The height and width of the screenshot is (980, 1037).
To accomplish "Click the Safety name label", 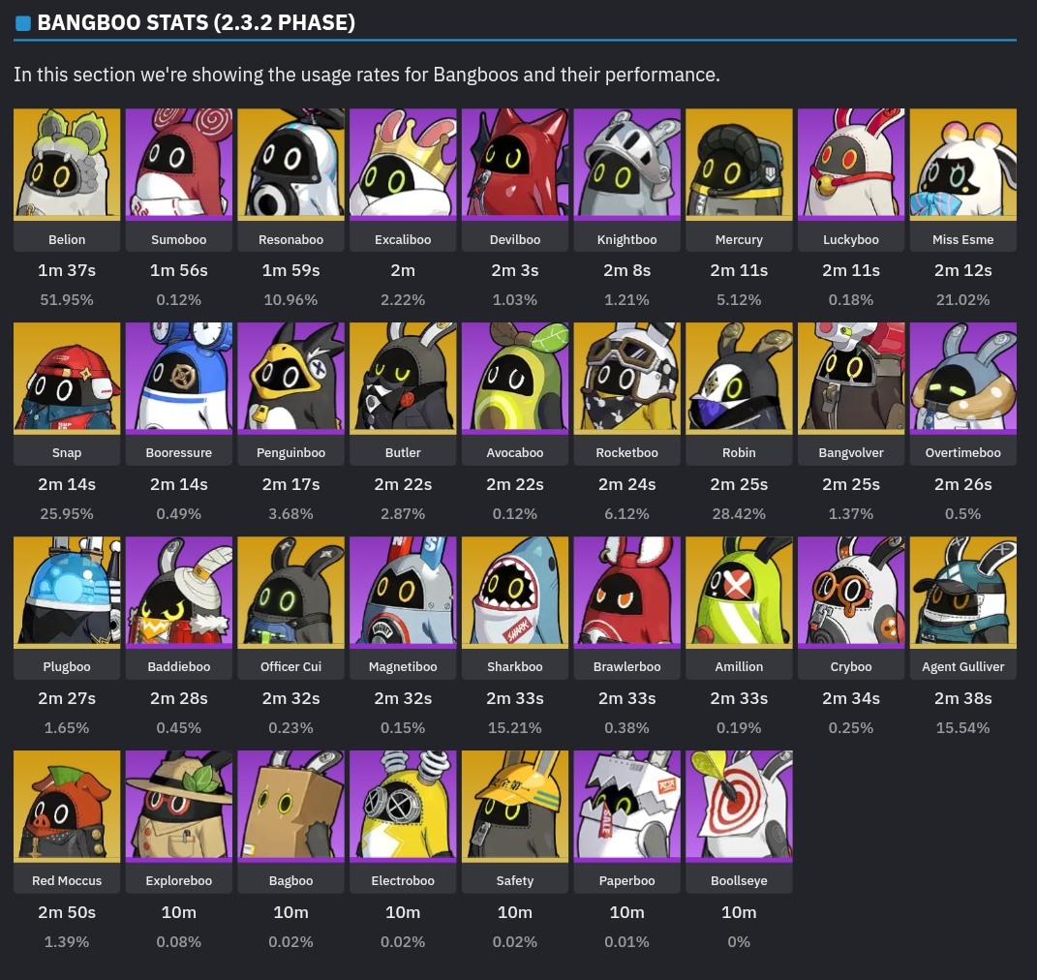I will pyautogui.click(x=514, y=881).
